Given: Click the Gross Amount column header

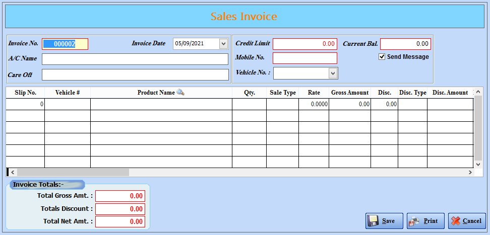Looking at the screenshot, I should [350, 93].
